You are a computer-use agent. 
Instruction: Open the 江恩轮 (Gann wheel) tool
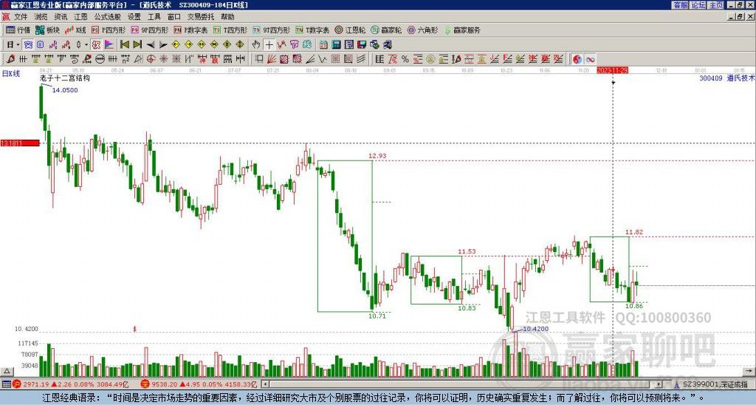[x=351, y=30]
